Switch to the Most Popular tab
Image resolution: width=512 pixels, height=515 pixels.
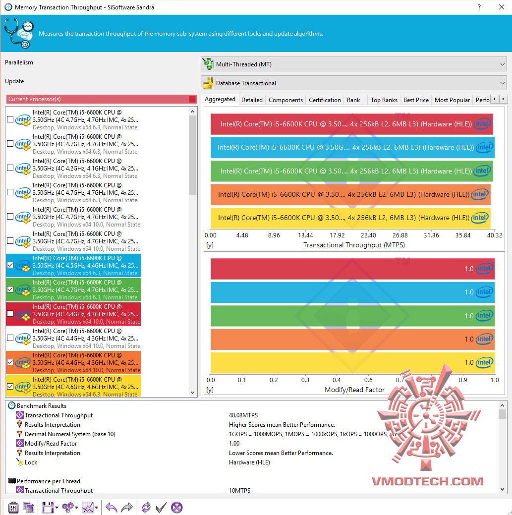click(x=452, y=100)
